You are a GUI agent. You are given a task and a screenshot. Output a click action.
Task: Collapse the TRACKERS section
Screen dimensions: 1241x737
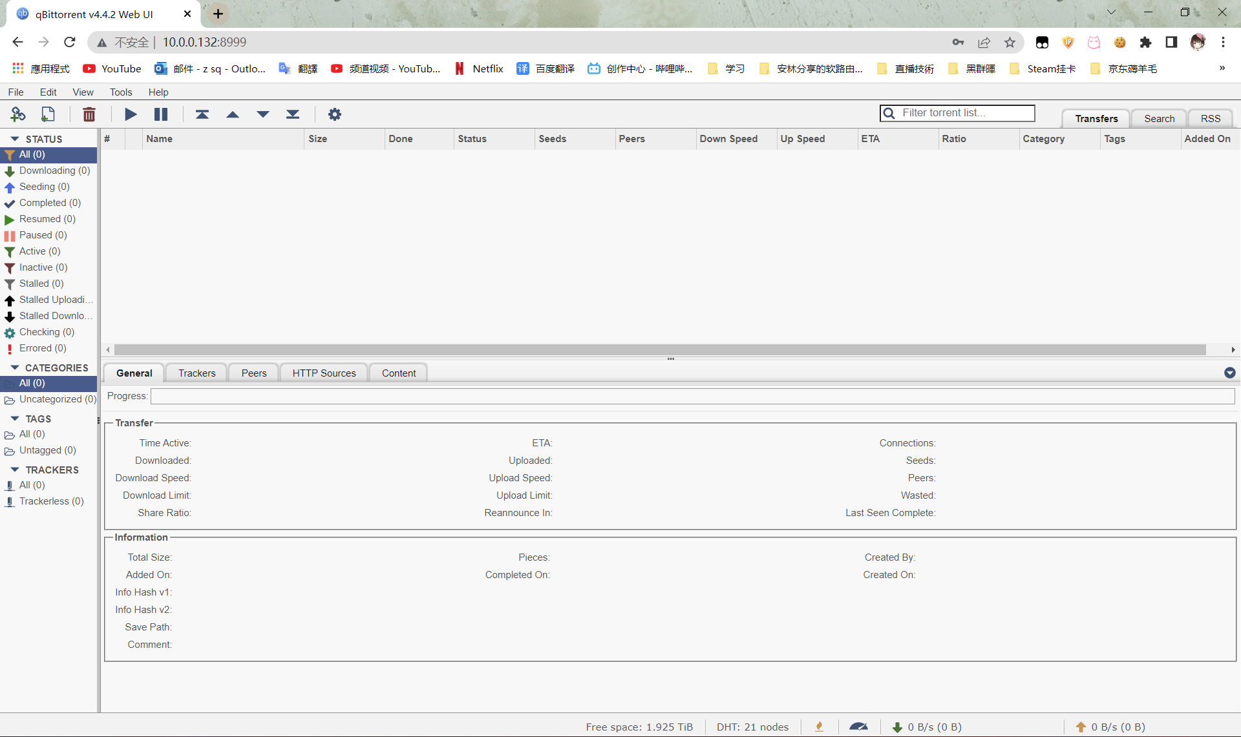15,470
